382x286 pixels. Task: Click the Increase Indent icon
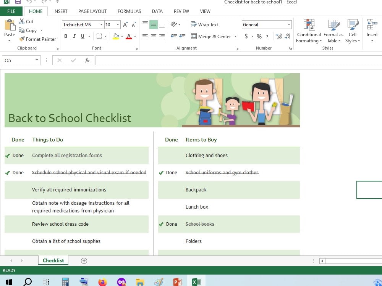(182, 36)
